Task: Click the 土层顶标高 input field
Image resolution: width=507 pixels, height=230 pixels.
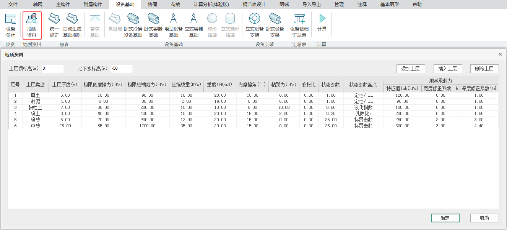Action: pos(53,69)
